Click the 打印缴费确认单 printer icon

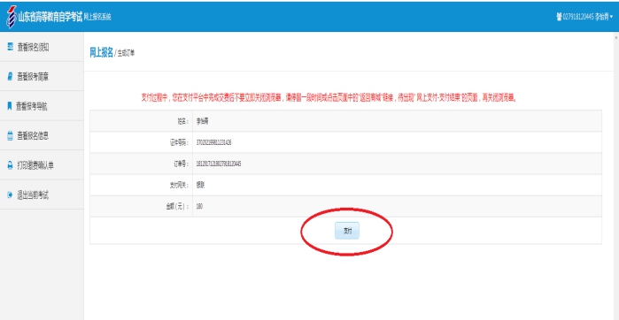click(11, 165)
